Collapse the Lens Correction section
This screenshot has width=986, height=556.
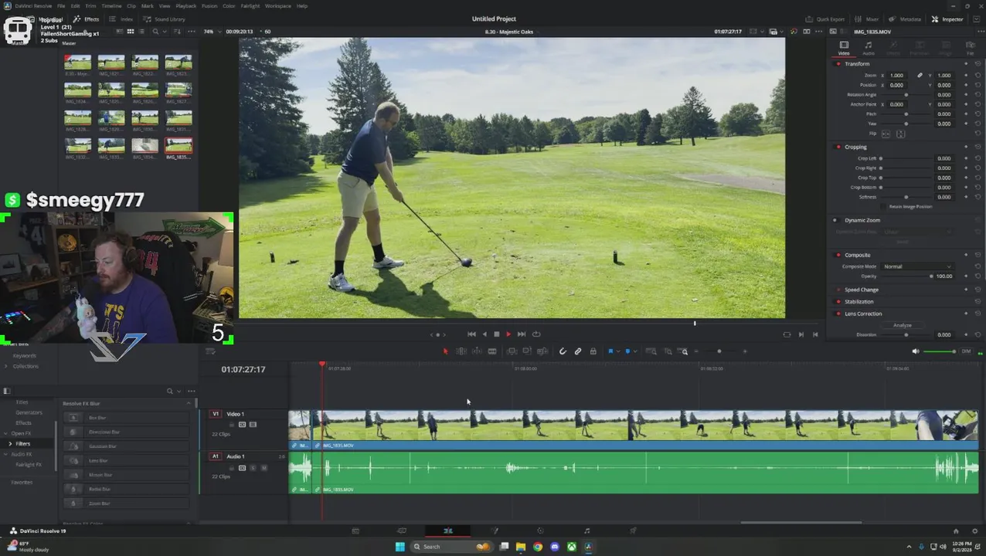click(x=863, y=314)
